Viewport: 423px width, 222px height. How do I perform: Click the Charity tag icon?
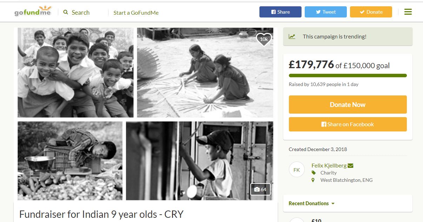pyautogui.click(x=313, y=173)
